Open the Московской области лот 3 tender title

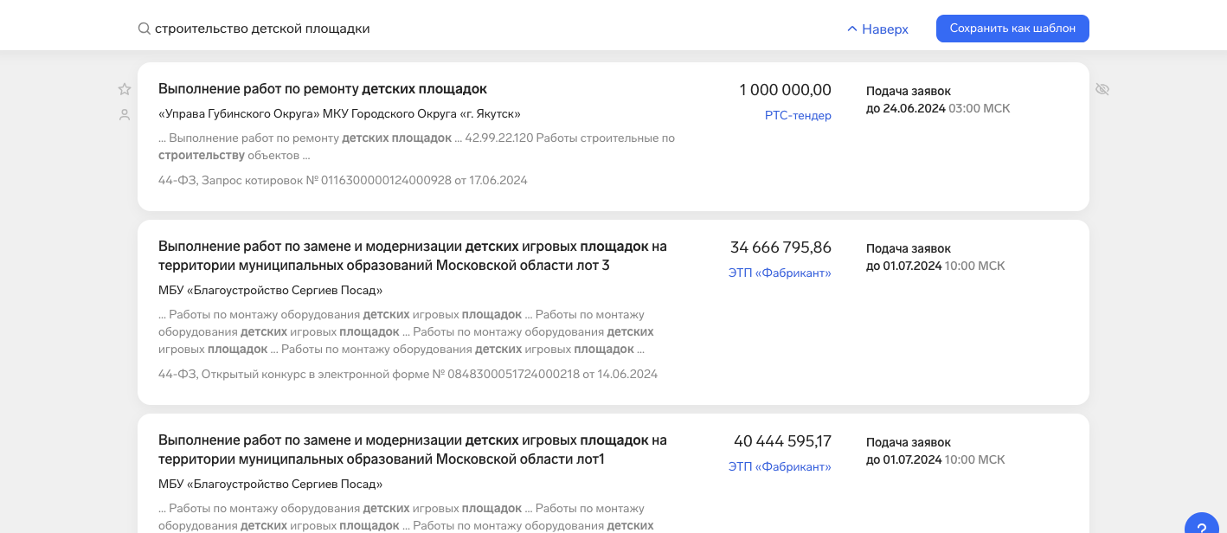click(412, 255)
